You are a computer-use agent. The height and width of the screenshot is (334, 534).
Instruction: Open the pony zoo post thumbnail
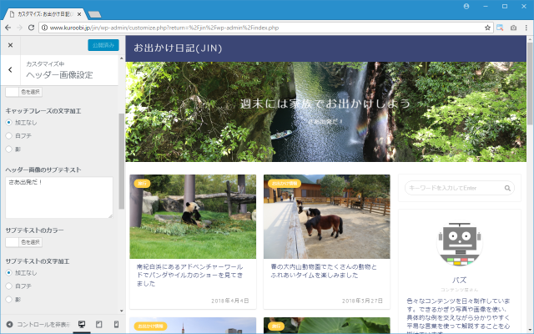326,216
